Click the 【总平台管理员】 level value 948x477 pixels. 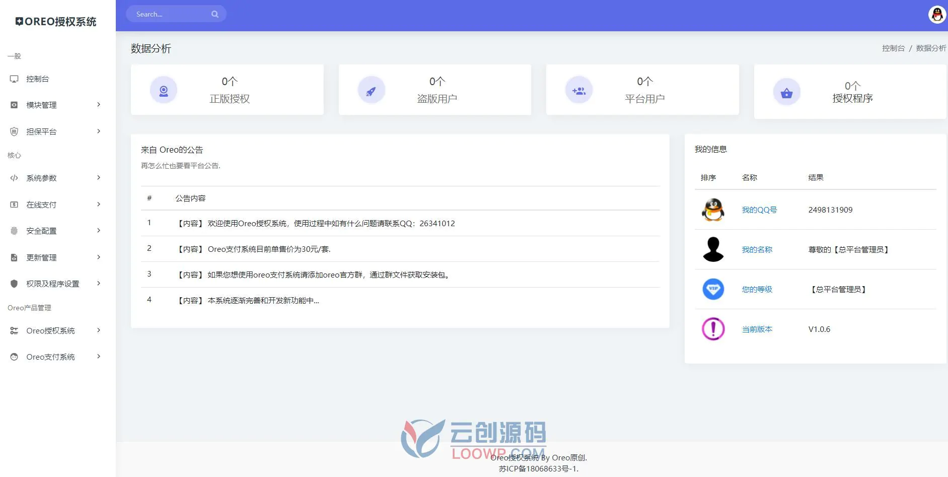[838, 290]
